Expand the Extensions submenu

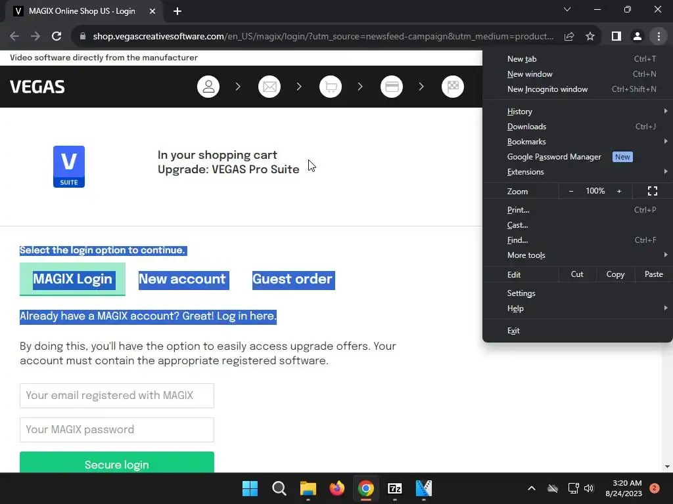577,172
